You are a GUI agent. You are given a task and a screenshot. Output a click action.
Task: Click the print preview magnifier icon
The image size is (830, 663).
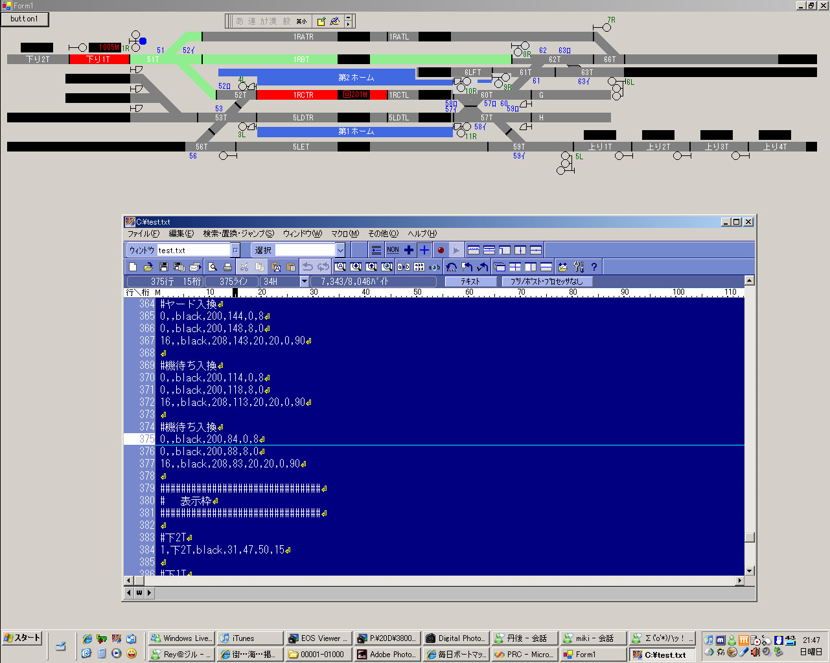click(x=212, y=267)
